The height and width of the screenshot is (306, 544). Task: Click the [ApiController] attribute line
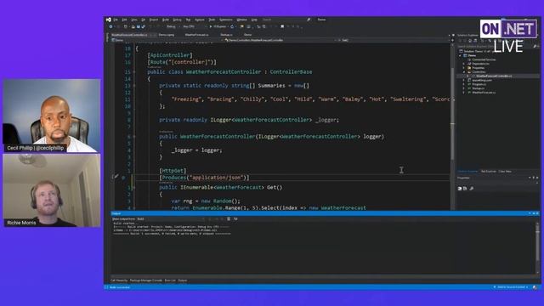pyautogui.click(x=170, y=55)
